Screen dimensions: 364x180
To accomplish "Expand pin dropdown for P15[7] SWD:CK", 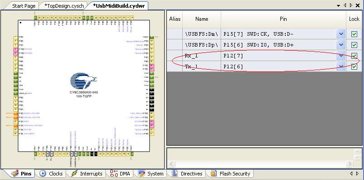I will coord(341,34).
